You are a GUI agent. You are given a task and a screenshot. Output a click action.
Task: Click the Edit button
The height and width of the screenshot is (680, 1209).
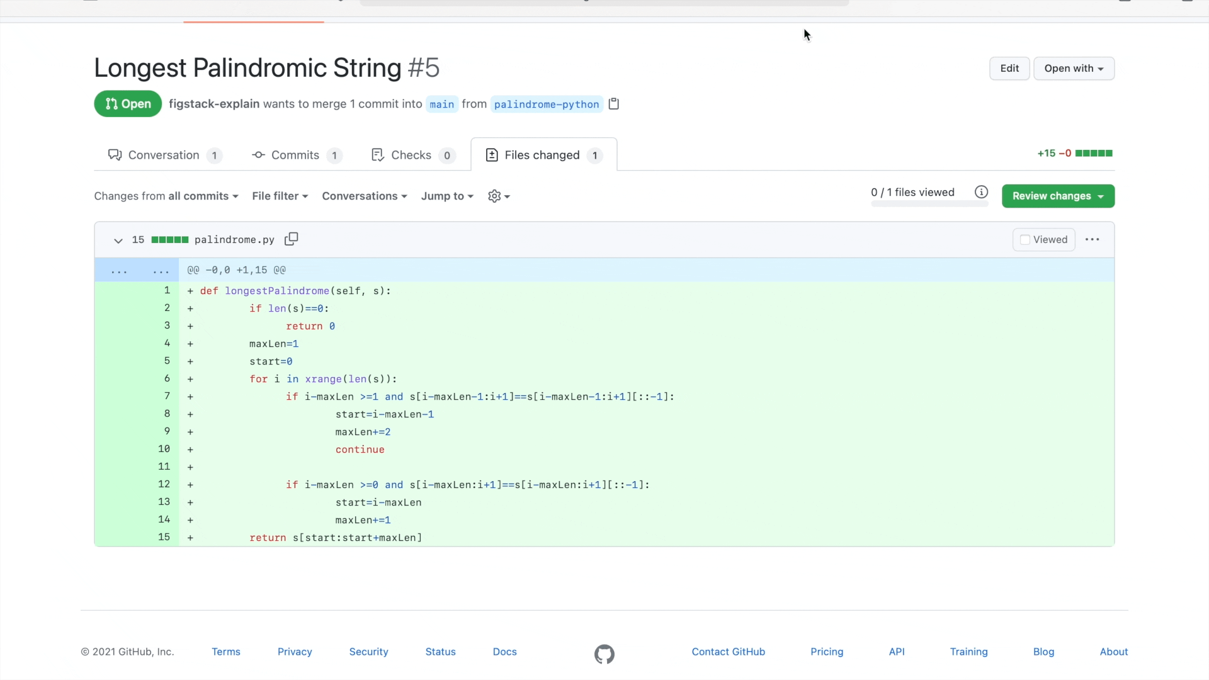click(x=1009, y=68)
